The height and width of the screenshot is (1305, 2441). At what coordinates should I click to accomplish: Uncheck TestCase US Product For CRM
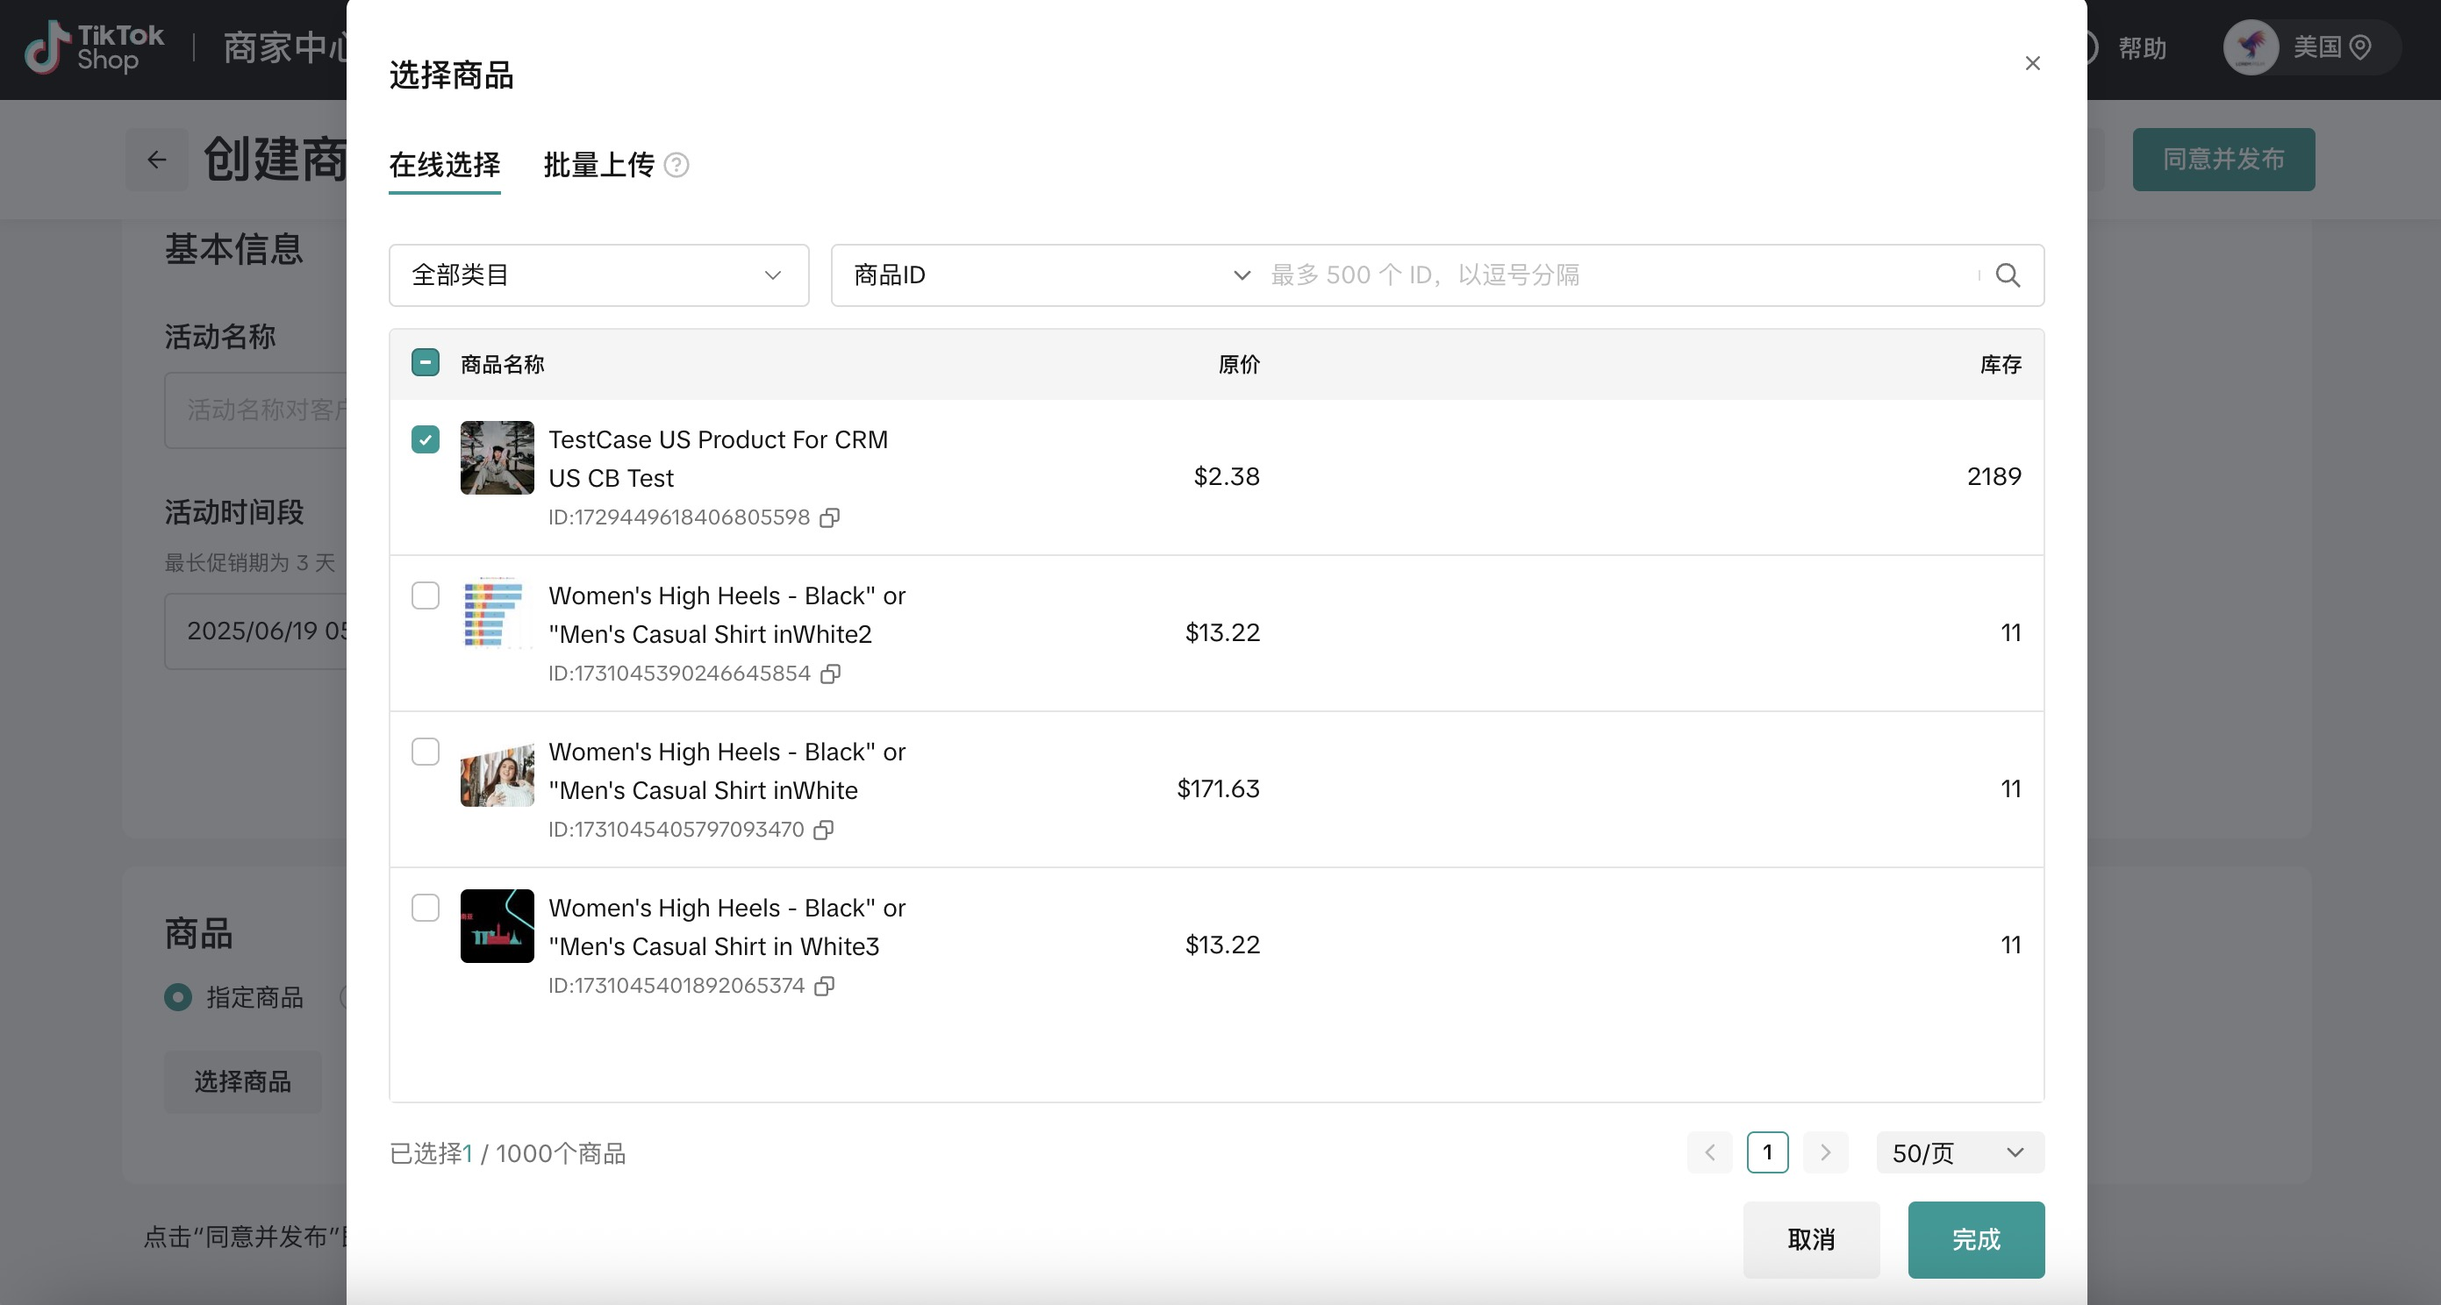pos(426,439)
